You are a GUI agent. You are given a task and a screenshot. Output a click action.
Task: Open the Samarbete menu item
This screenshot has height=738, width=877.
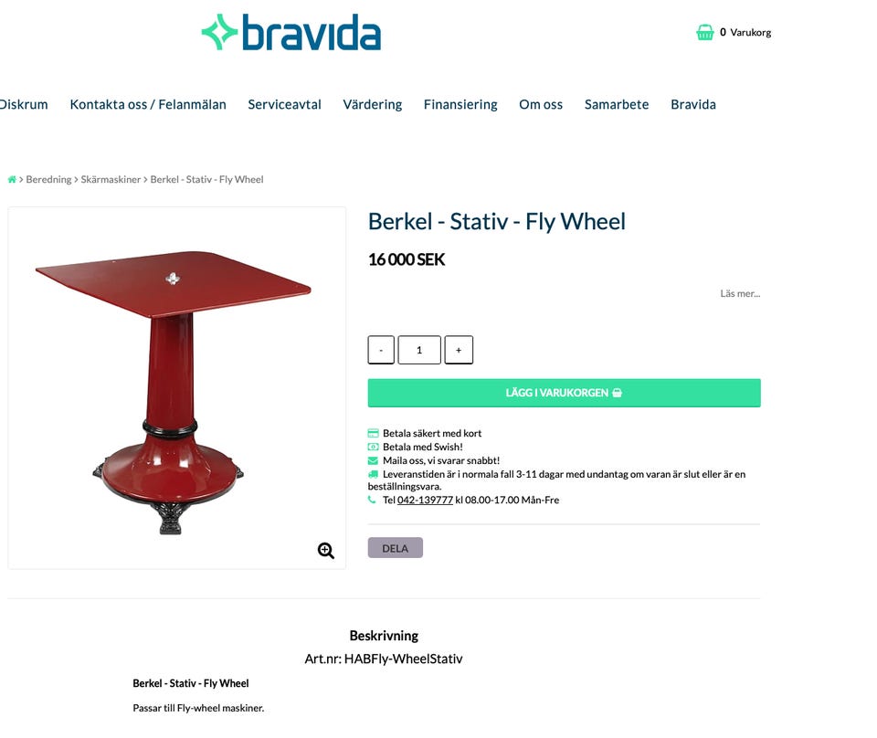617,104
